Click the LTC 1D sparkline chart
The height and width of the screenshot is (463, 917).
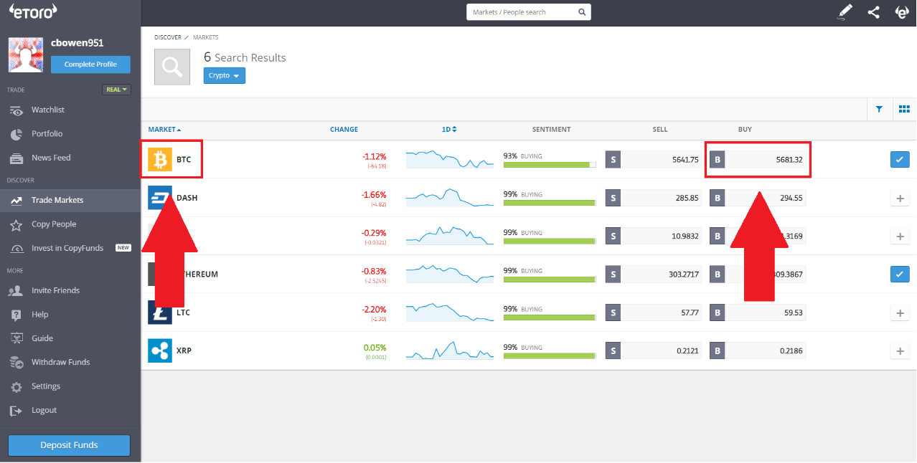[x=450, y=312]
